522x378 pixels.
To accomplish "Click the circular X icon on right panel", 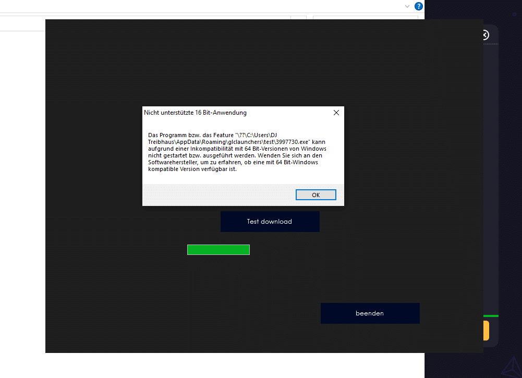I will coord(485,35).
